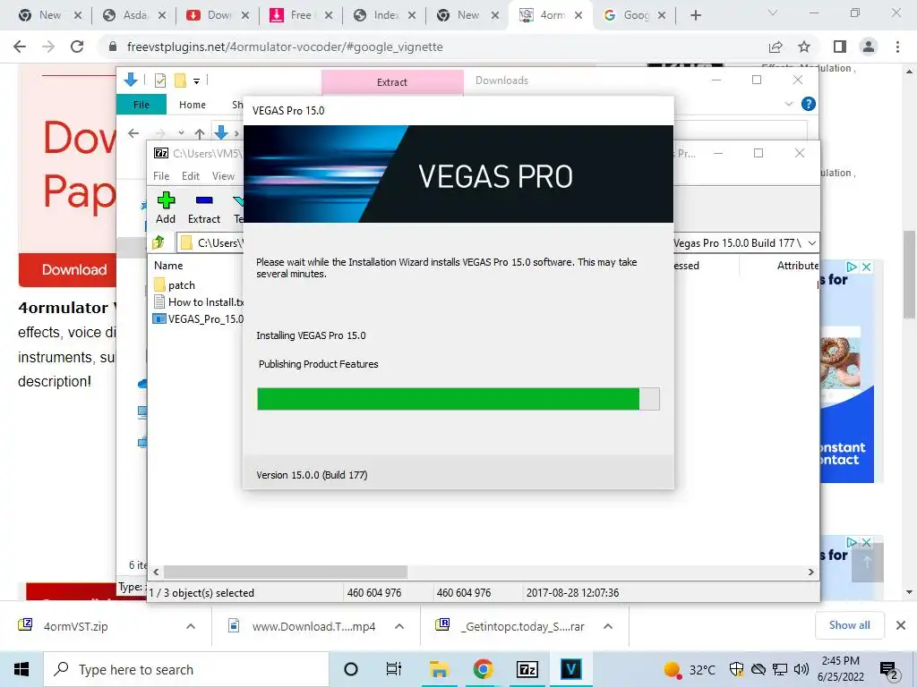Screen dimensions: 917x687
Task: Open Chrome three-dot menu
Action: tap(897, 47)
